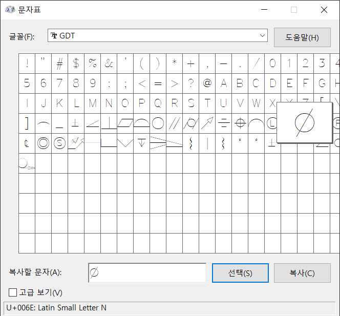Select the position crosshair circle symbol
The height and width of the screenshot is (316, 340).
click(240, 123)
